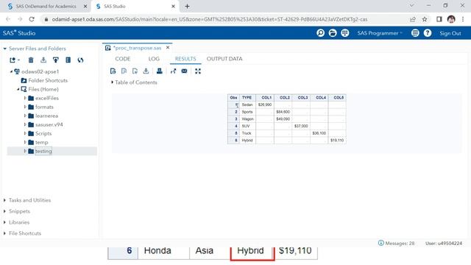Download results as RTF icon
This screenshot has width=471, height=265.
click(x=135, y=71)
